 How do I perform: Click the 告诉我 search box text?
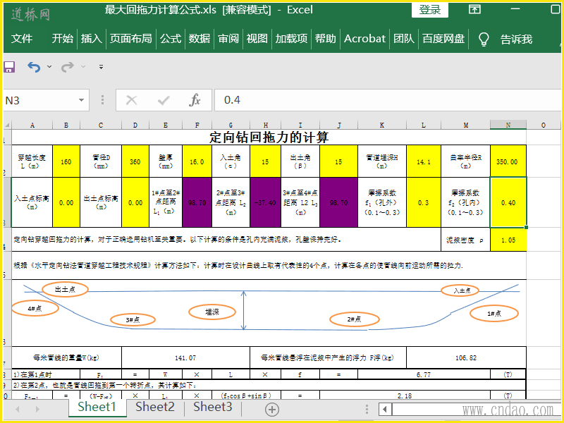tap(516, 39)
